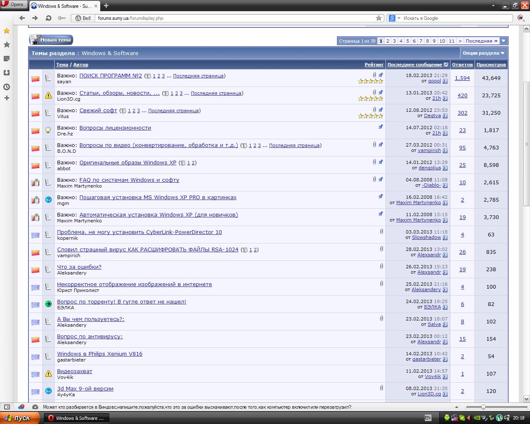Viewport: 530px width, 424px height.
Task: Sort by Автор column header
Action: pyautogui.click(x=81, y=65)
